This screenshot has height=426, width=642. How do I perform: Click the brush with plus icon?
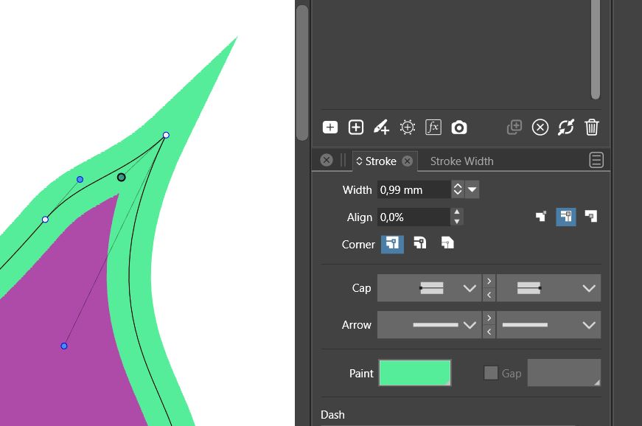381,128
